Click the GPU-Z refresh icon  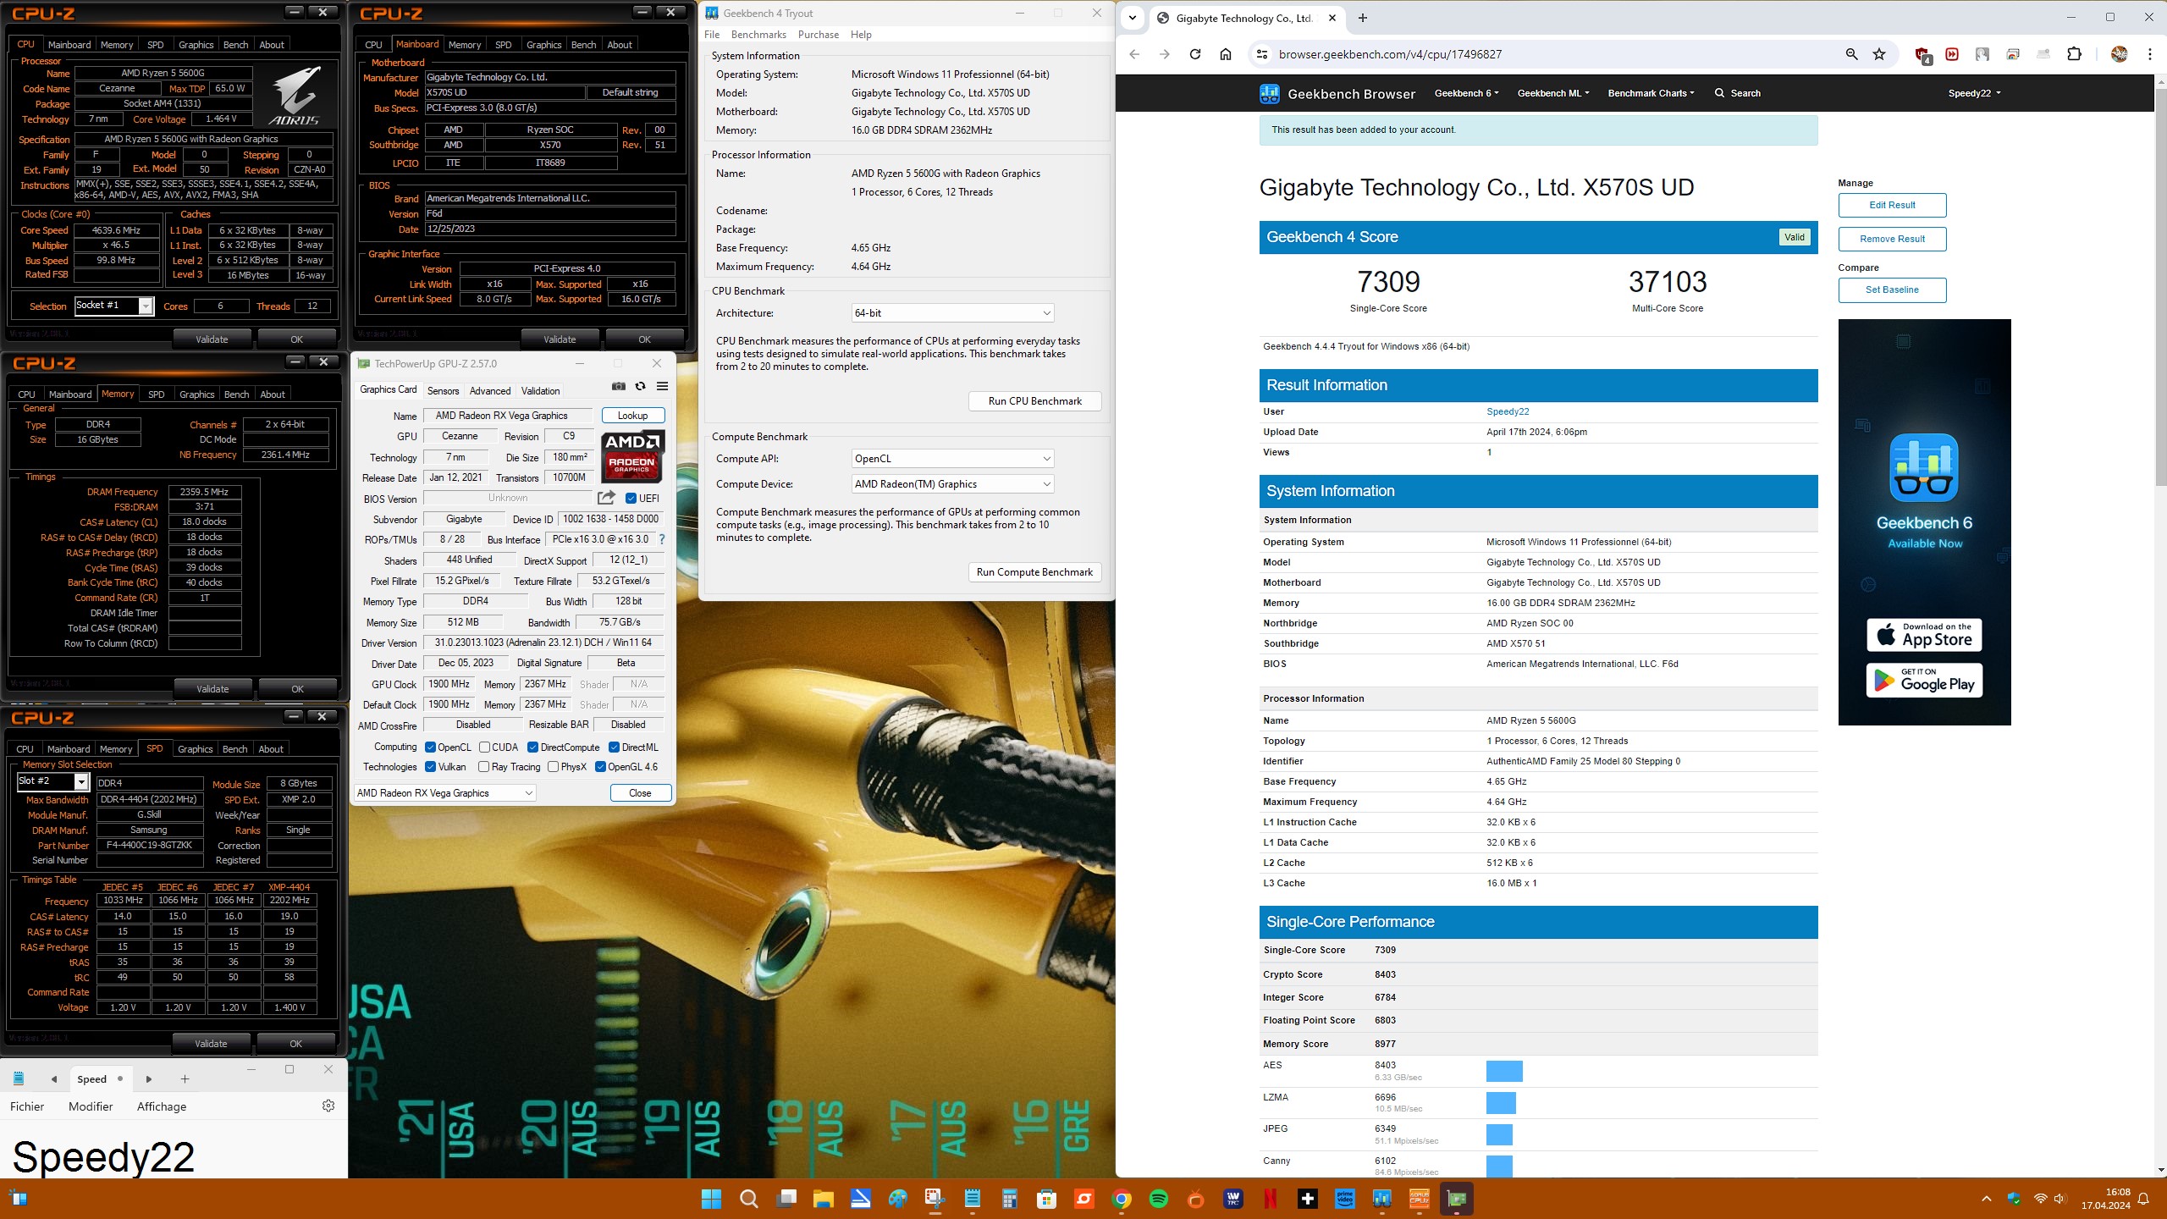tap(641, 387)
